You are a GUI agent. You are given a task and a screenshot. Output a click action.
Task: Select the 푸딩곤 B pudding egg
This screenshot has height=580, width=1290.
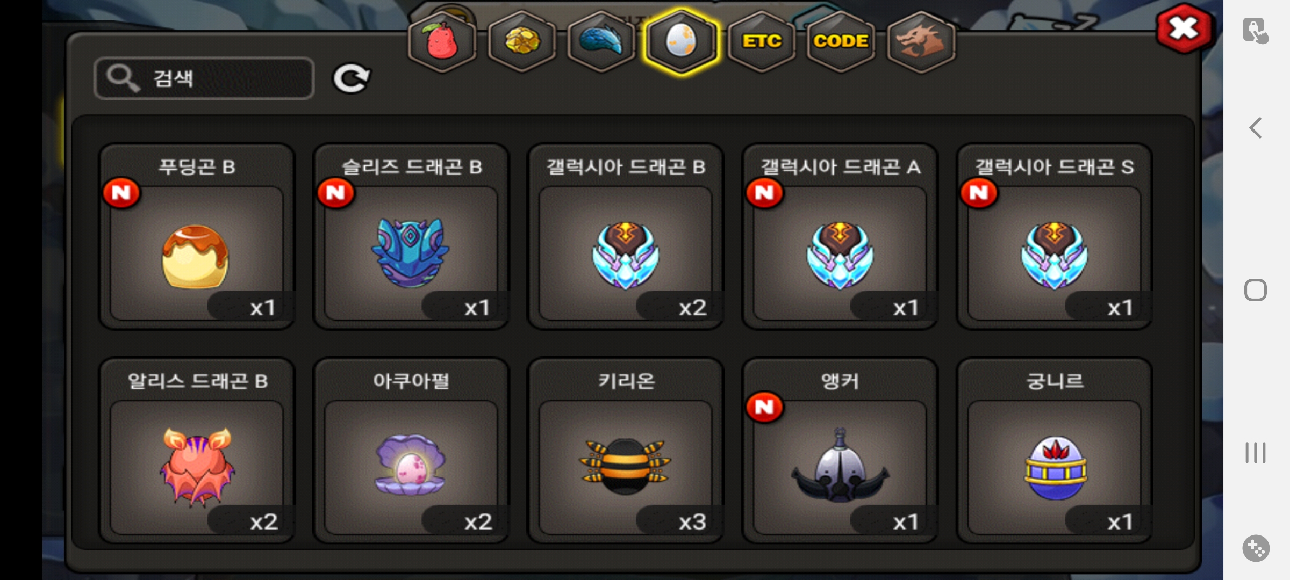coord(197,236)
